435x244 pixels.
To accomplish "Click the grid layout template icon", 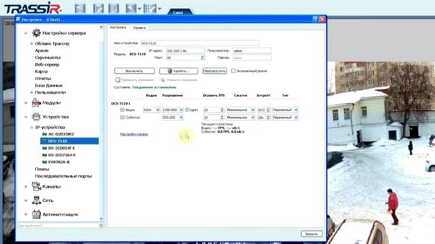I will 150,8.
